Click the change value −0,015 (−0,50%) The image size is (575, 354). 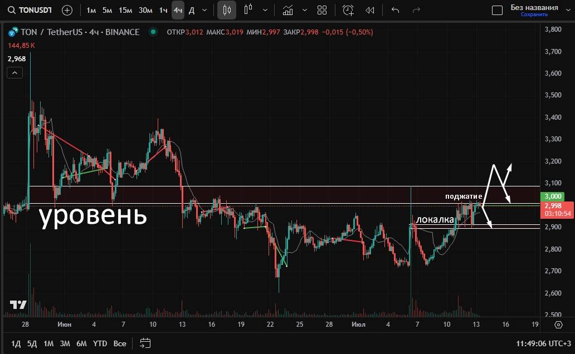(x=347, y=32)
